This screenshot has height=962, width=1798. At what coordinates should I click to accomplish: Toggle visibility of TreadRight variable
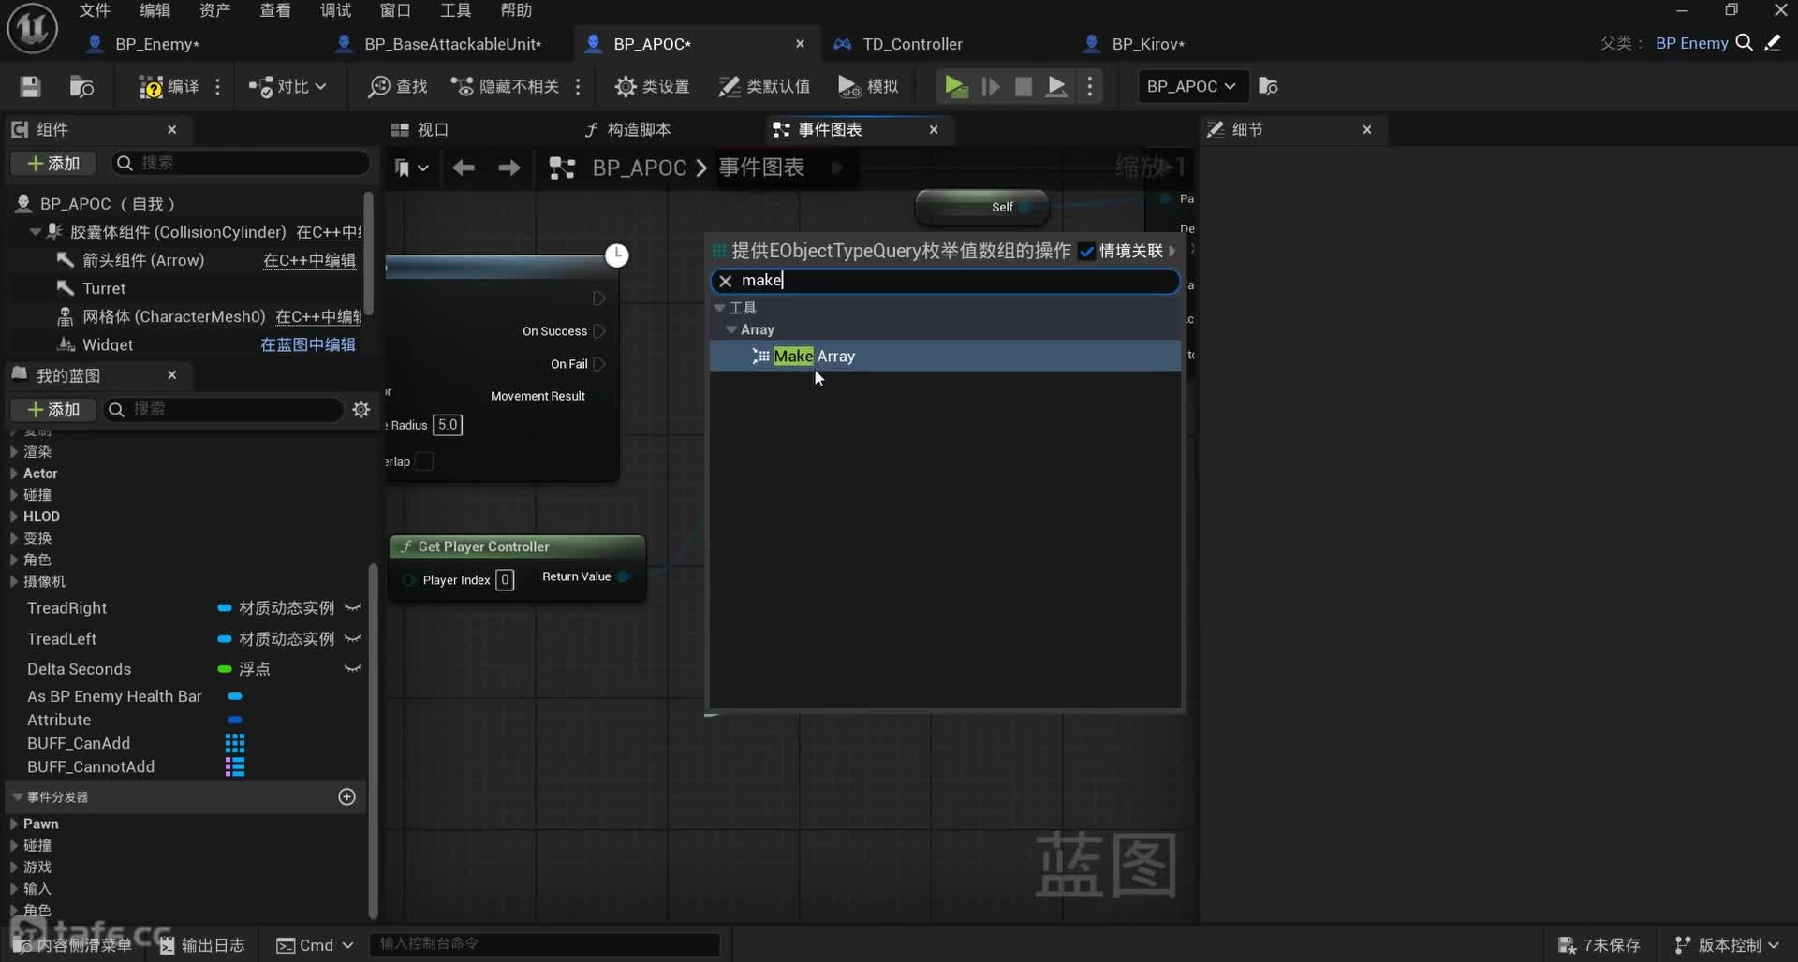click(352, 608)
